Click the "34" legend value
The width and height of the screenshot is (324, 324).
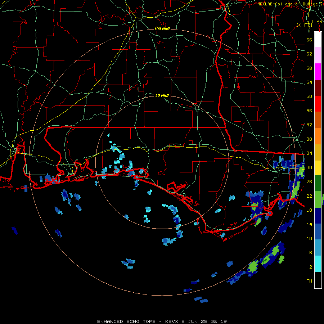click(x=309, y=153)
